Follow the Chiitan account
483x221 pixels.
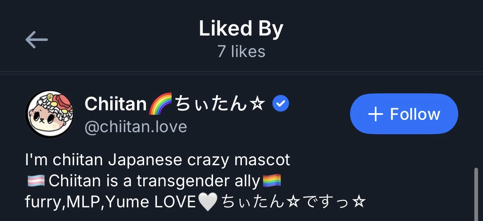[404, 114]
